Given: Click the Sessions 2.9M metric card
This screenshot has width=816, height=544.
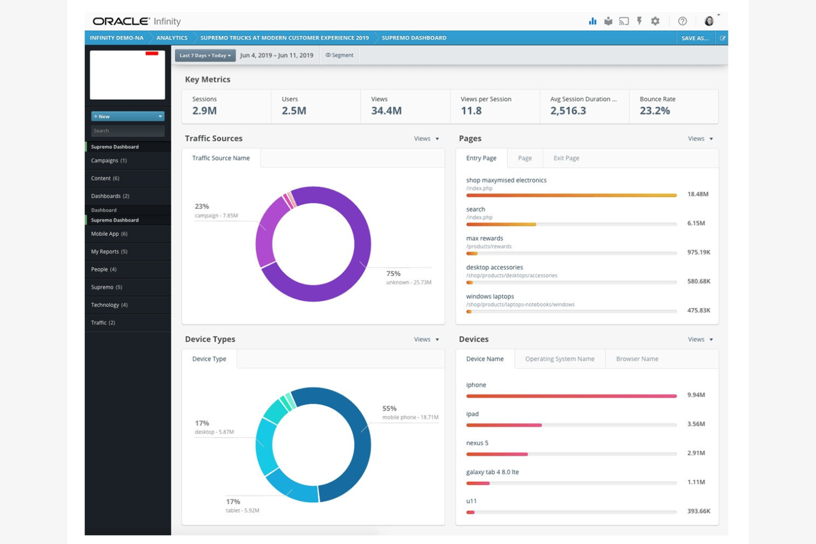Looking at the screenshot, I should pos(227,106).
